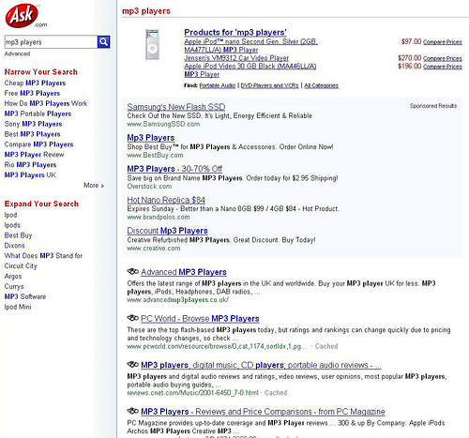The height and width of the screenshot is (438, 469).
Task: Open the Advanced search link
Action: point(17,53)
